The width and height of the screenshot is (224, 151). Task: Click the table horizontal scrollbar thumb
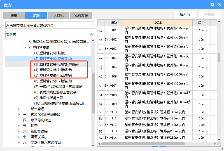(x=143, y=144)
